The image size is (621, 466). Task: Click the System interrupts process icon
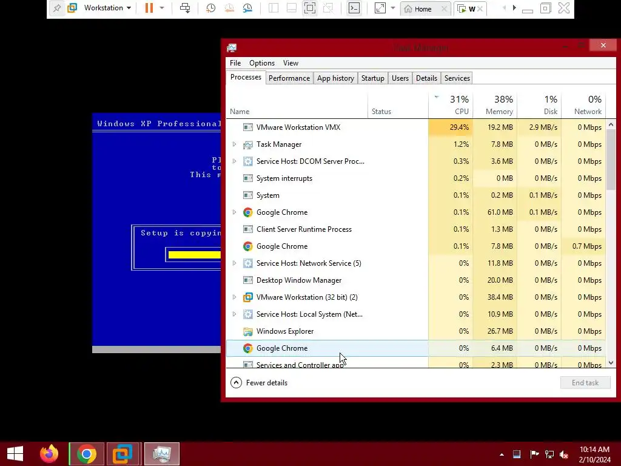coord(248,178)
